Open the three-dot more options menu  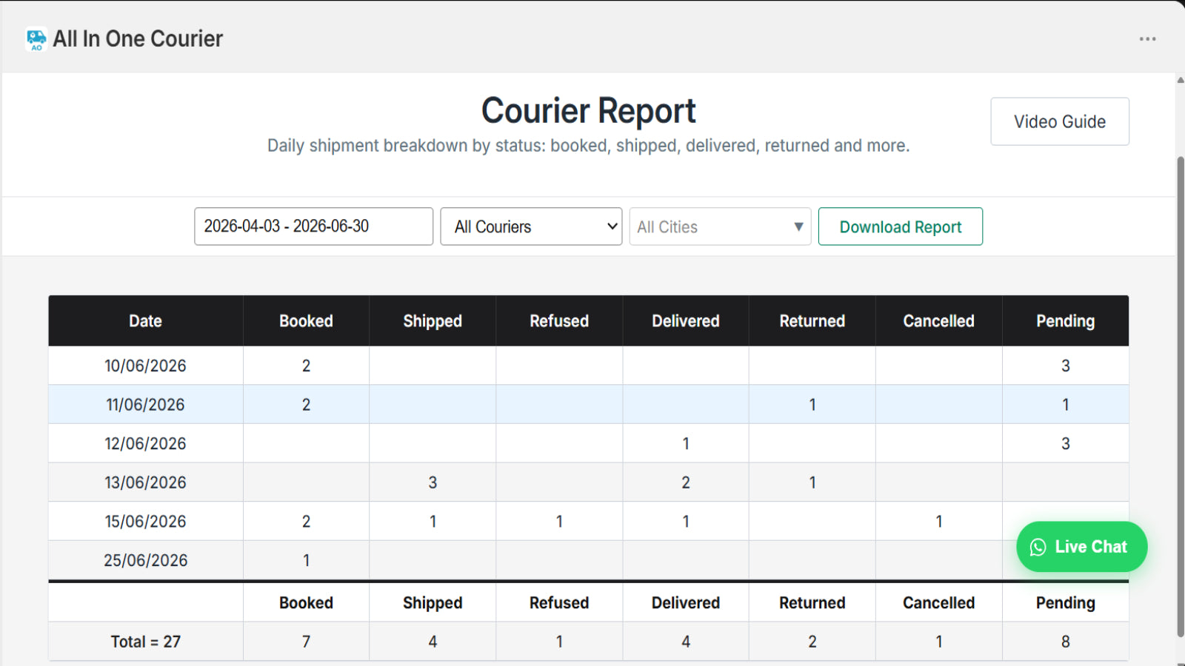(x=1147, y=39)
